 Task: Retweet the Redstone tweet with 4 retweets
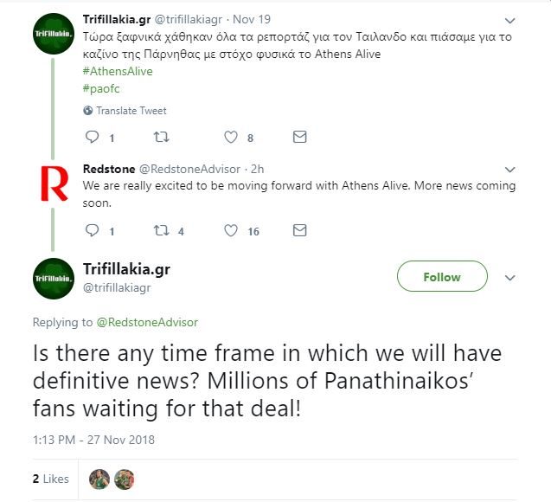click(x=161, y=231)
